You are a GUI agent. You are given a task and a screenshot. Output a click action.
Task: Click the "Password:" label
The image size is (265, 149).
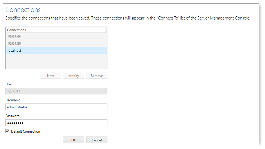click(13, 116)
